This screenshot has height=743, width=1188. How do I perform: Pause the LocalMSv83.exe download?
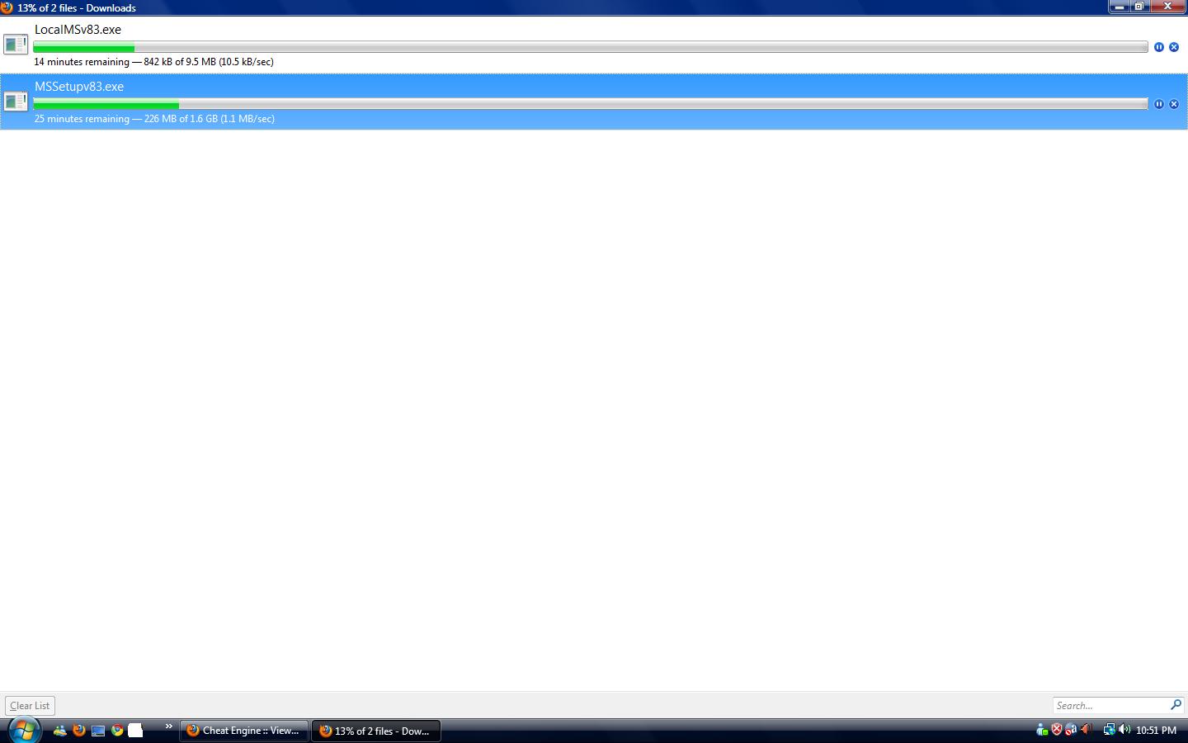click(x=1158, y=47)
